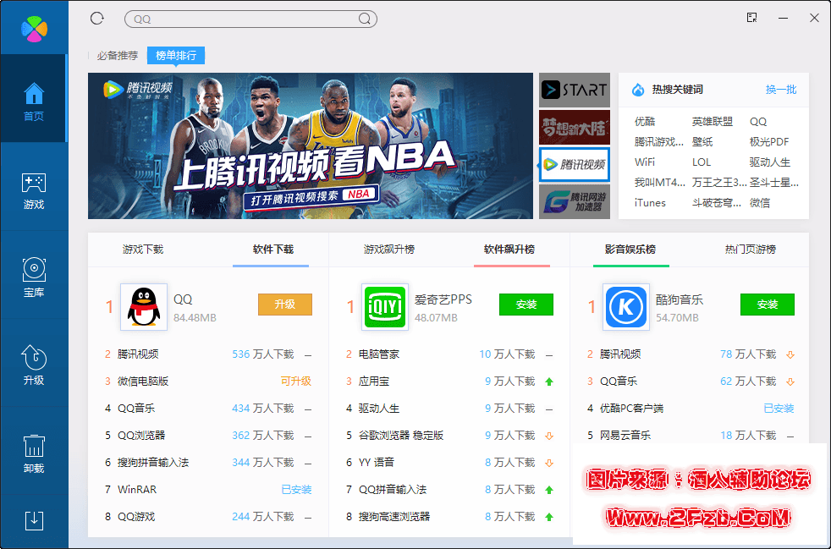Click the hot search flame icon
The width and height of the screenshot is (831, 549).
click(638, 90)
